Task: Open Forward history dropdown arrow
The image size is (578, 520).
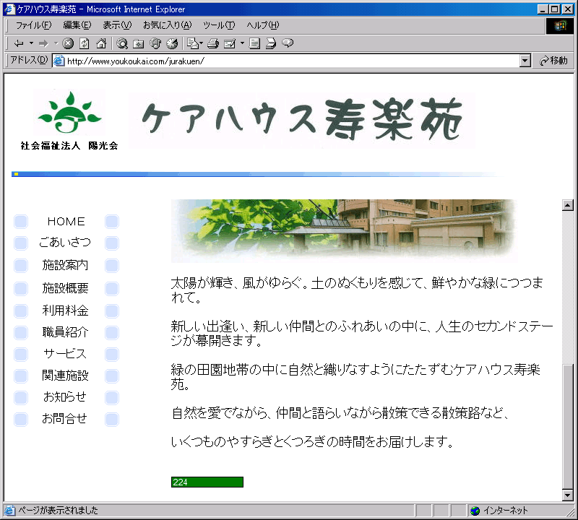Action: pyautogui.click(x=56, y=43)
